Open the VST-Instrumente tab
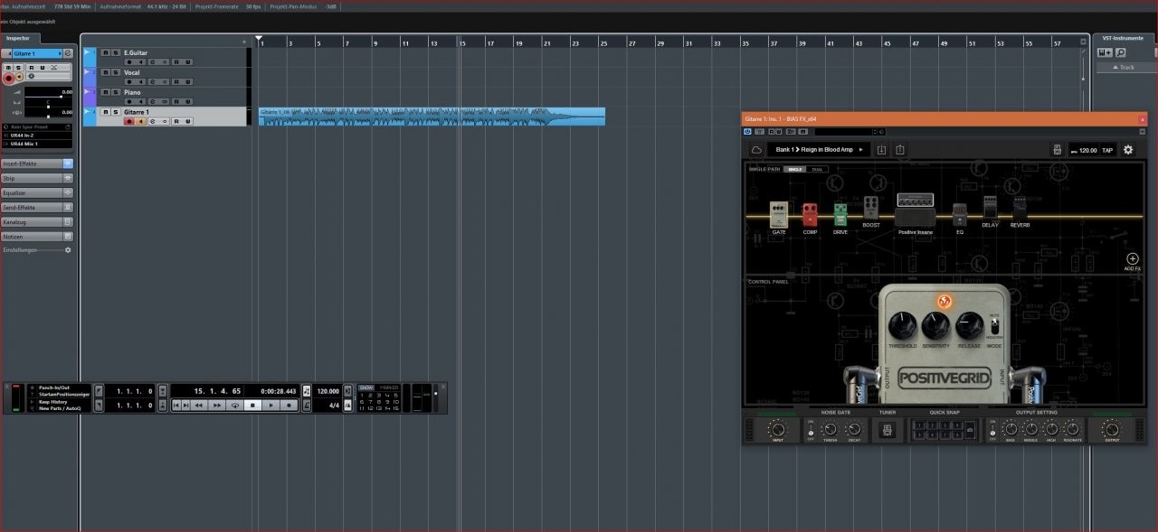Image resolution: width=1158 pixels, height=532 pixels. (1123, 38)
